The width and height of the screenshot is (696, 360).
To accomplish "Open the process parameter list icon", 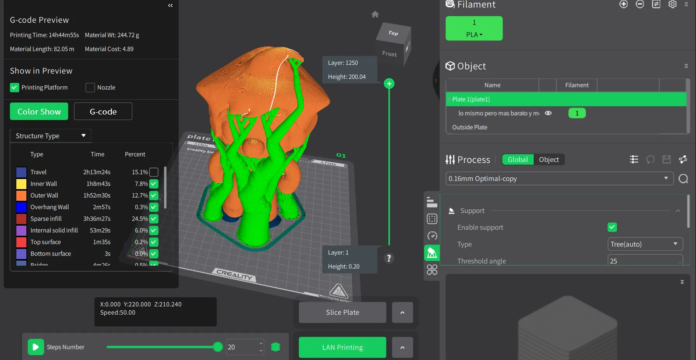I will tap(634, 160).
